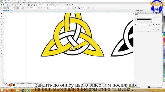
Task: Select the Freehand tool in the toolbox
Action: point(1,22)
